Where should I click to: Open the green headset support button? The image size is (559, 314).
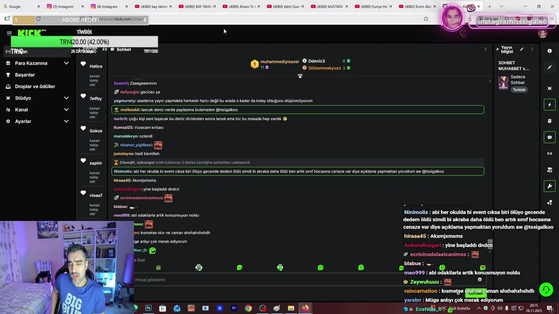tap(545, 290)
